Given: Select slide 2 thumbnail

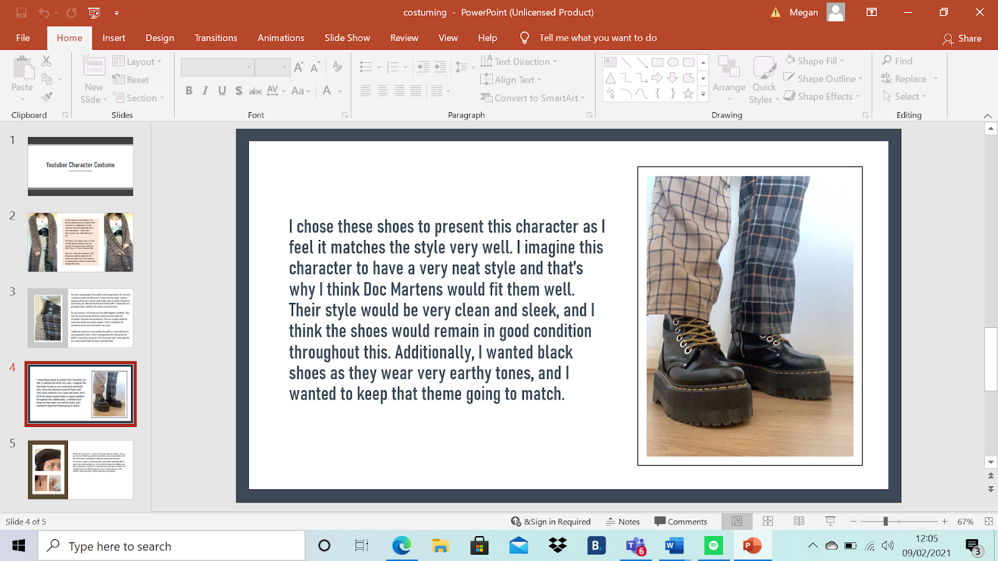Looking at the screenshot, I should coord(80,242).
